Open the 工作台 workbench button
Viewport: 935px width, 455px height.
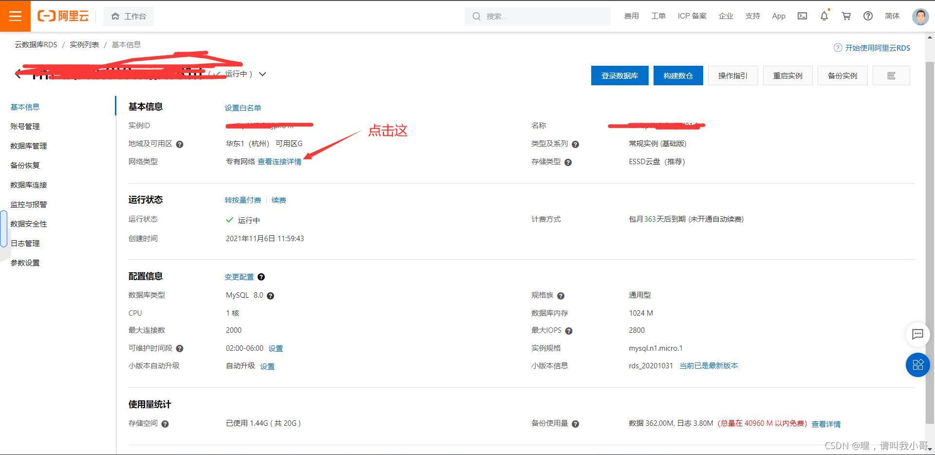pyautogui.click(x=129, y=16)
